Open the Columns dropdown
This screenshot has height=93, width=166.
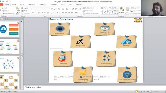[x=77, y=13]
